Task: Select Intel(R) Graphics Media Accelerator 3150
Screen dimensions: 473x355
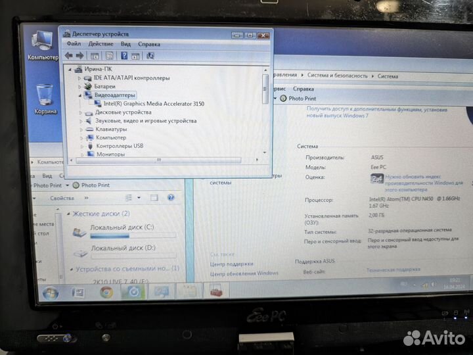Action: [154, 104]
